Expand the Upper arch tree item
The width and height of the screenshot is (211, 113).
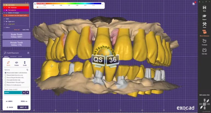(x=4, y=22)
